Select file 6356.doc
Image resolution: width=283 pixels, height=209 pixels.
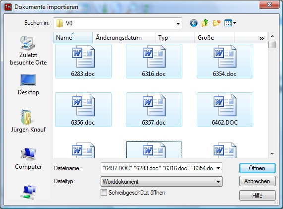(x=83, y=110)
